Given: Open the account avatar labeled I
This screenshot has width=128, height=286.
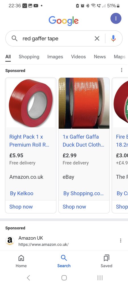Looking at the screenshot, I should point(116,18).
